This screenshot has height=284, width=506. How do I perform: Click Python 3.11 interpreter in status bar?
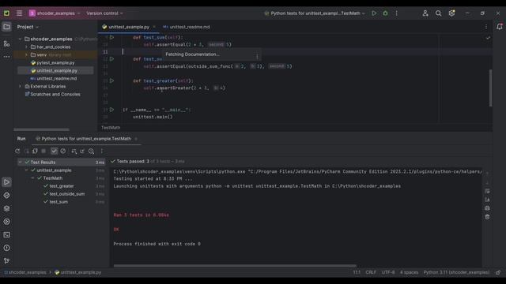456,272
